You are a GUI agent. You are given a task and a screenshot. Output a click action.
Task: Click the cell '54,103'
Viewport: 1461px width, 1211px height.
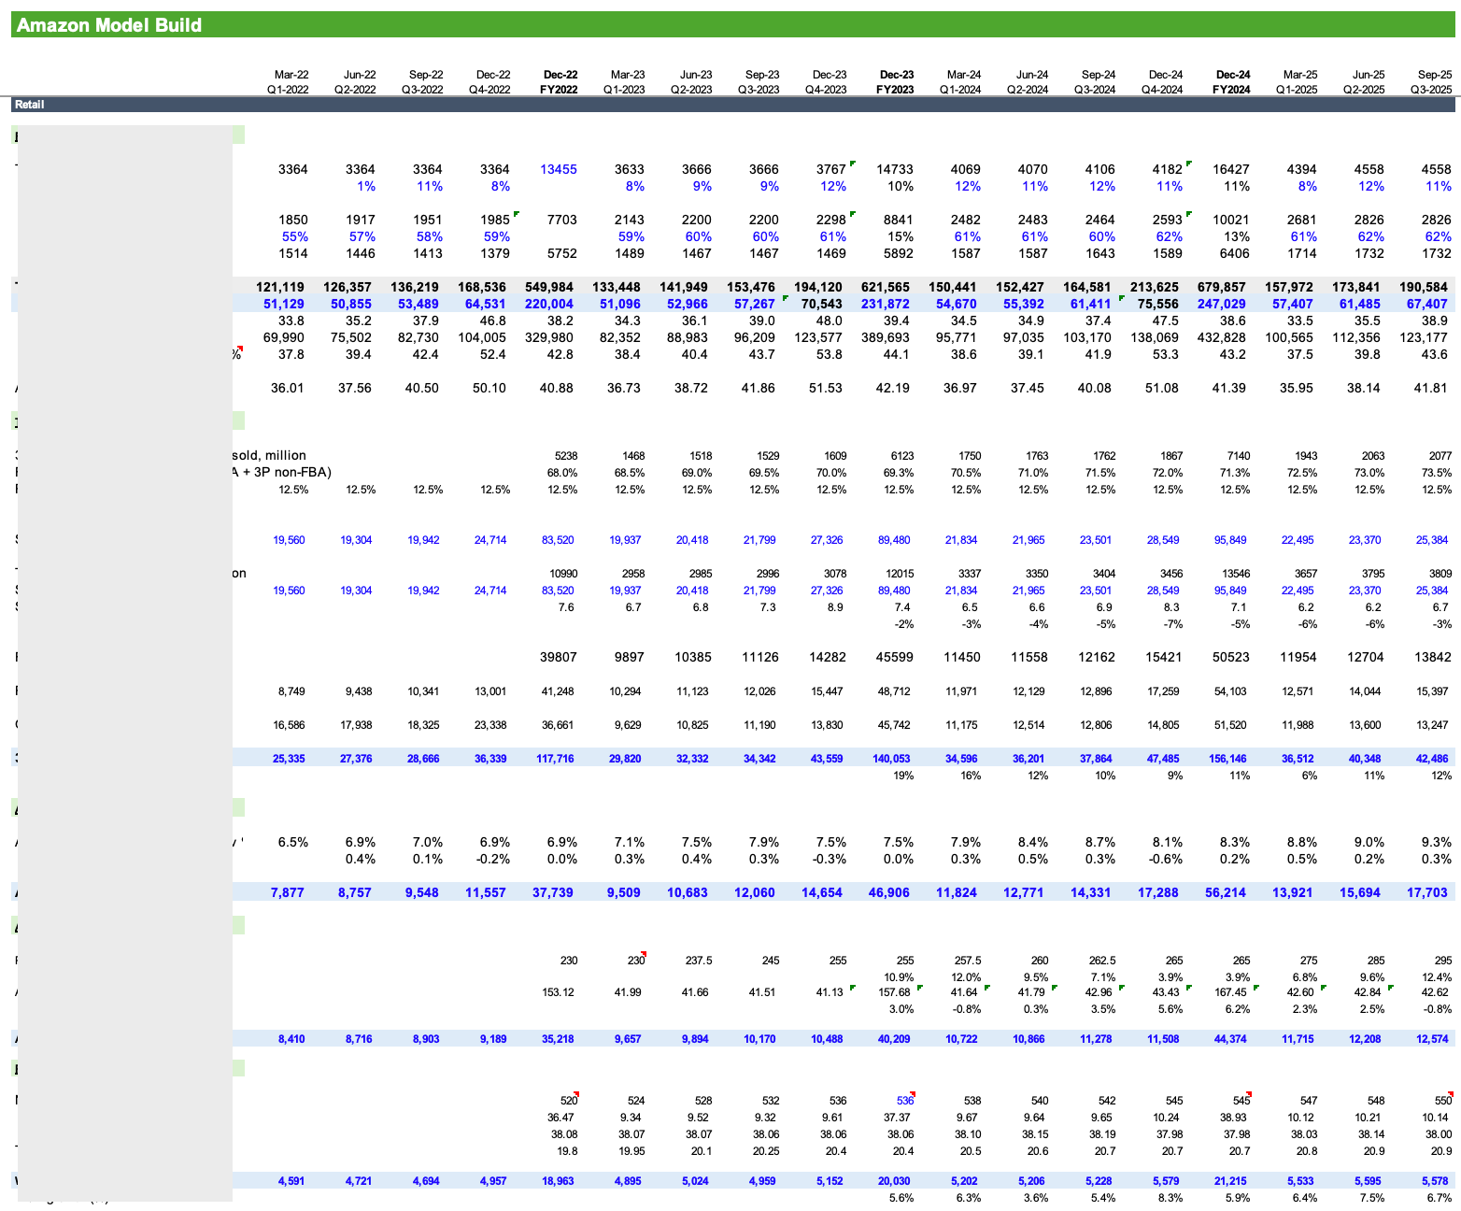[x=1230, y=691]
